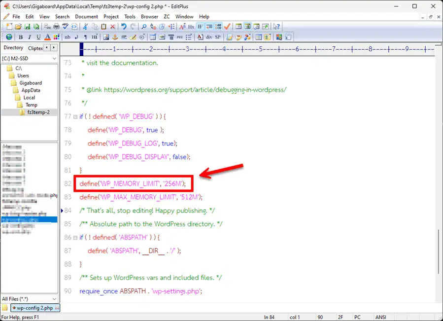This screenshot has height=321, width=443.
Task: Click the vertical scrollbar of the editor
Action: coord(439,251)
